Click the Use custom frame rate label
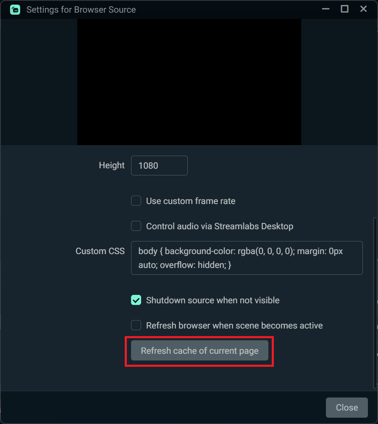 click(191, 201)
